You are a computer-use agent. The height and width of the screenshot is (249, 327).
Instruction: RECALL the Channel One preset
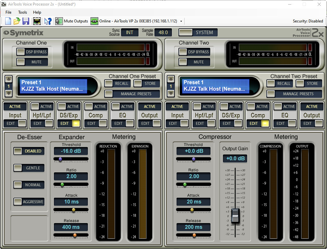117,84
